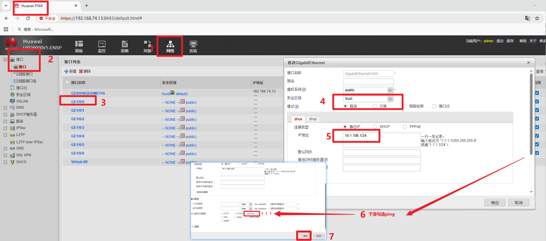Open the 网络 network menu
The image size is (546, 241).
(x=170, y=46)
